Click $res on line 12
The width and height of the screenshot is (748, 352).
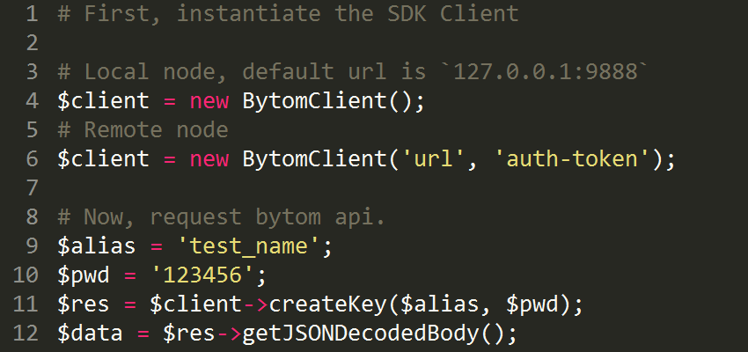tap(189, 334)
